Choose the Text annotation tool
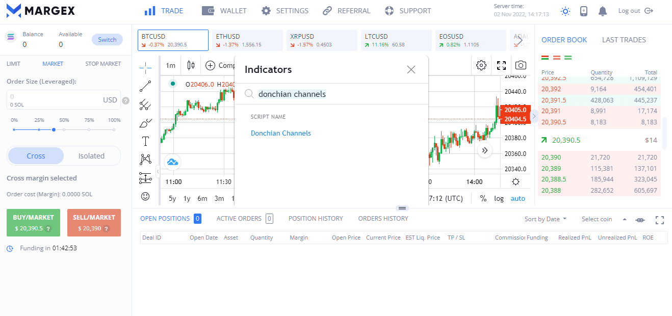Image resolution: width=672 pixels, height=316 pixels. click(145, 141)
